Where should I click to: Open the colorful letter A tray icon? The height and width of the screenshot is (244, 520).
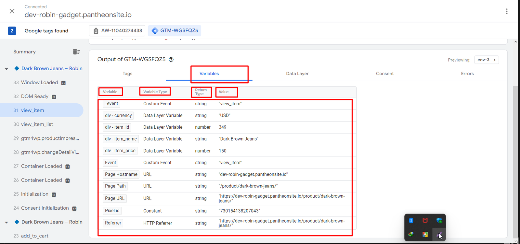coord(425,234)
